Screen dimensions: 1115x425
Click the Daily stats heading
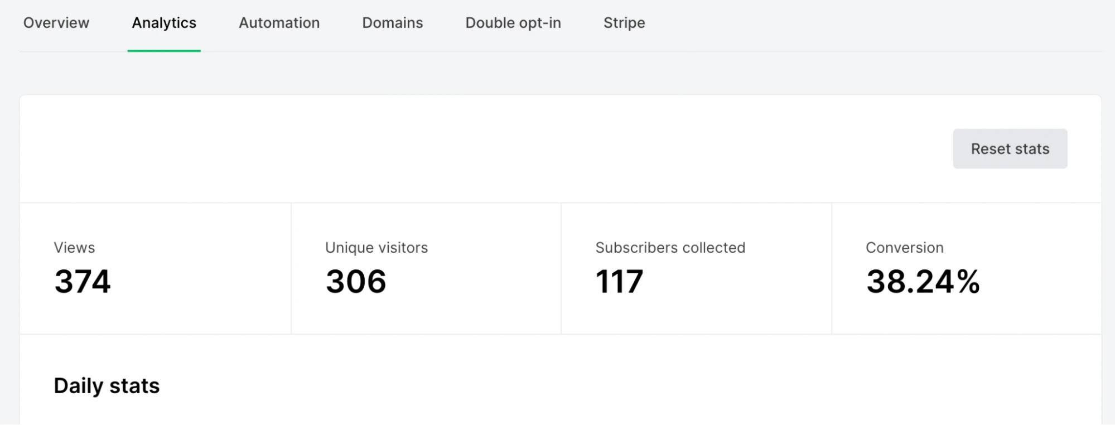(107, 386)
